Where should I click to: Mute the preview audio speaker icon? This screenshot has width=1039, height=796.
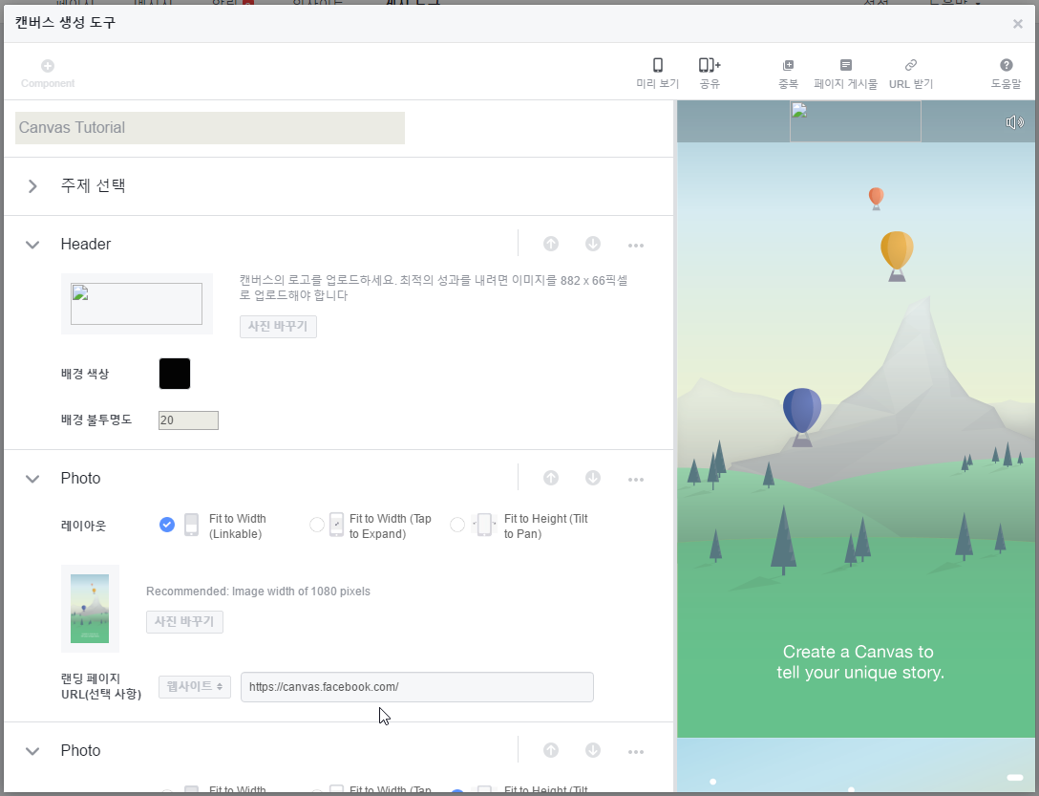[x=1014, y=121]
